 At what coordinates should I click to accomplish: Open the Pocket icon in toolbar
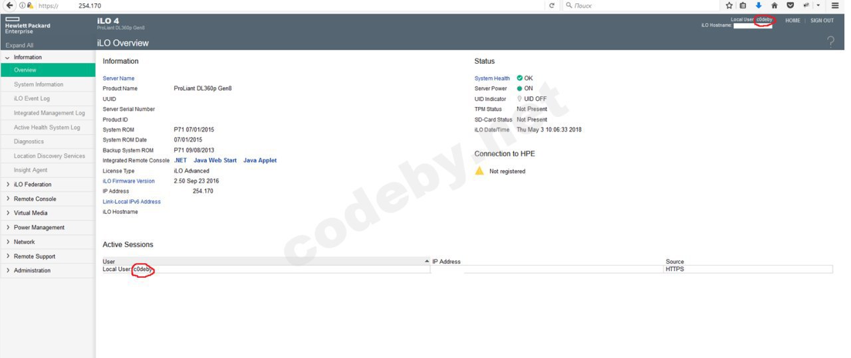[790, 5]
